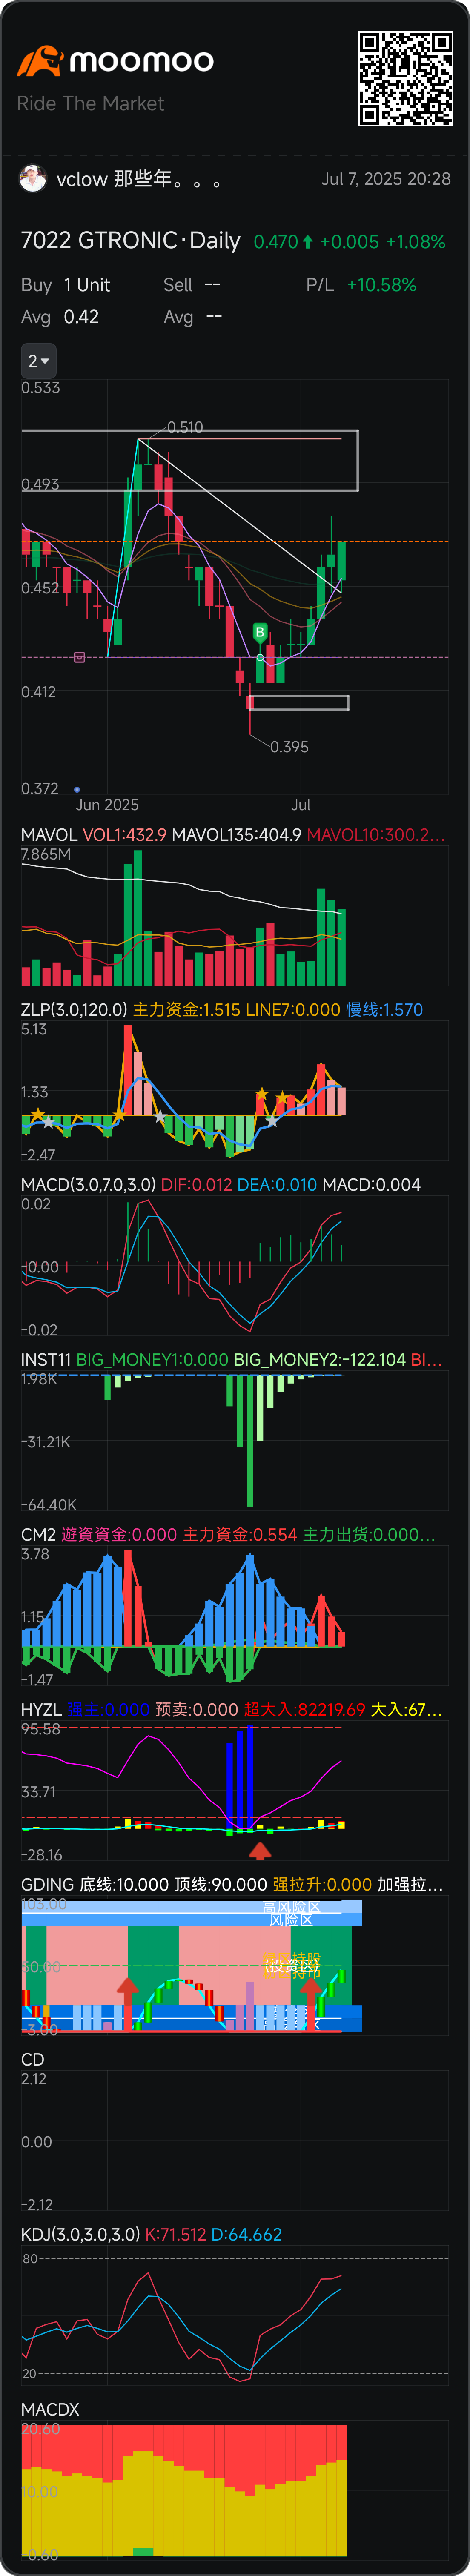Select the MAVOL indicator label
The image size is (470, 2576).
pyautogui.click(x=49, y=834)
